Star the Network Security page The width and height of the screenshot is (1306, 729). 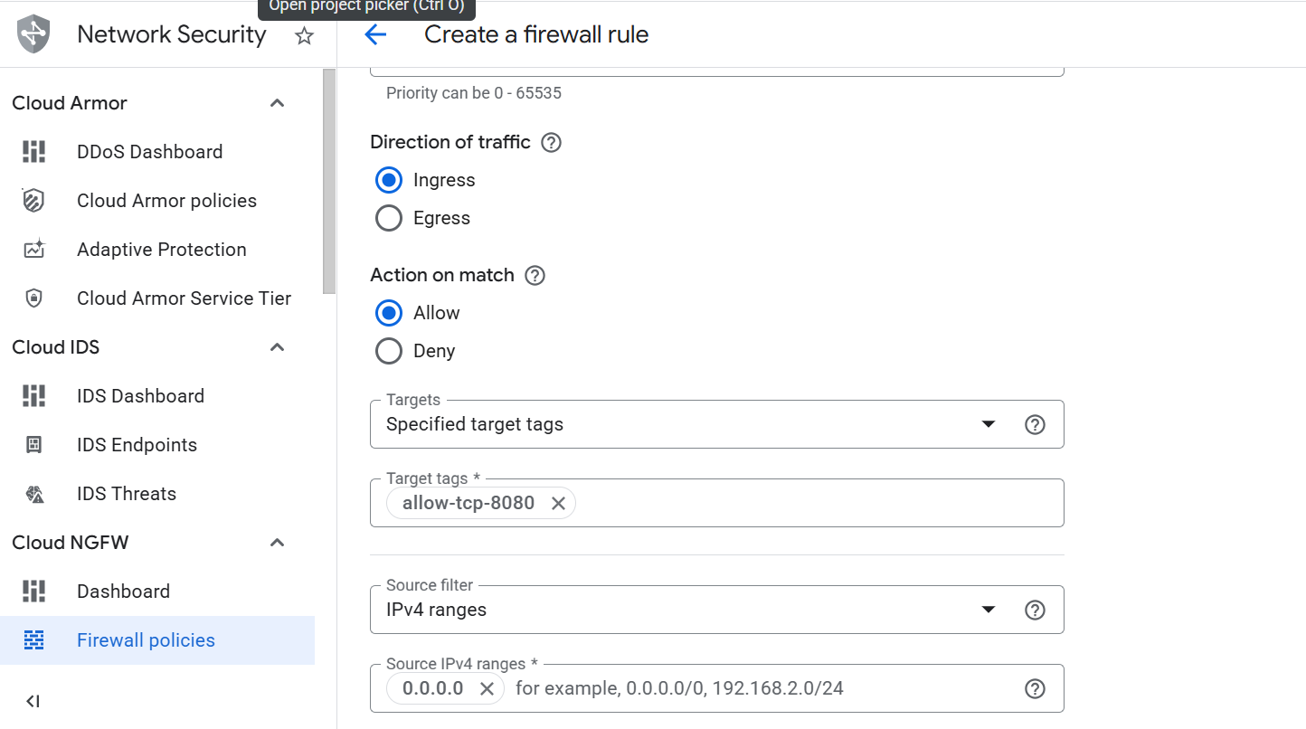pyautogui.click(x=304, y=36)
